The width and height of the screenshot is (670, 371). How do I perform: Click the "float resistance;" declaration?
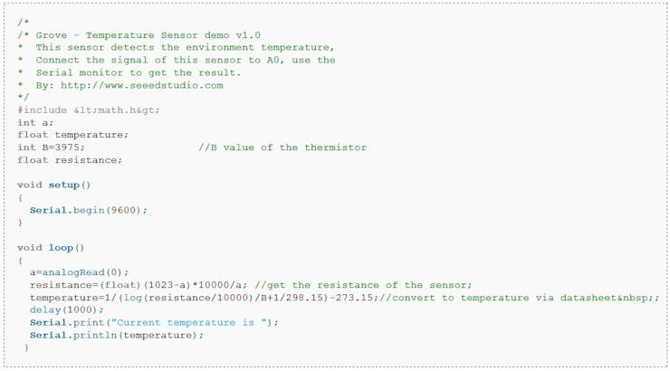[x=69, y=160]
